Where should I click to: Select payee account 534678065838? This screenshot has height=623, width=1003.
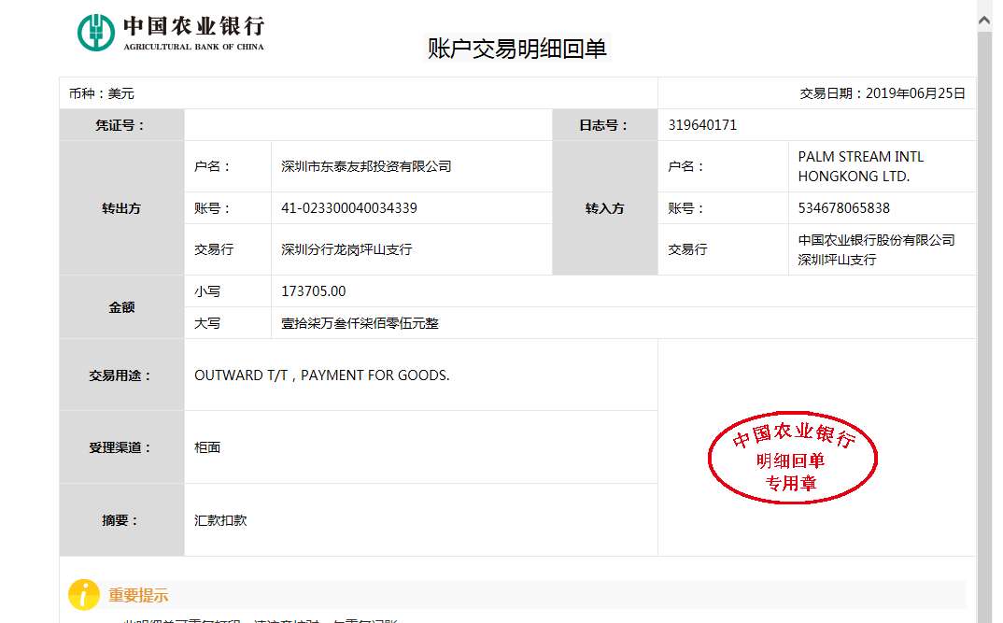(x=843, y=208)
